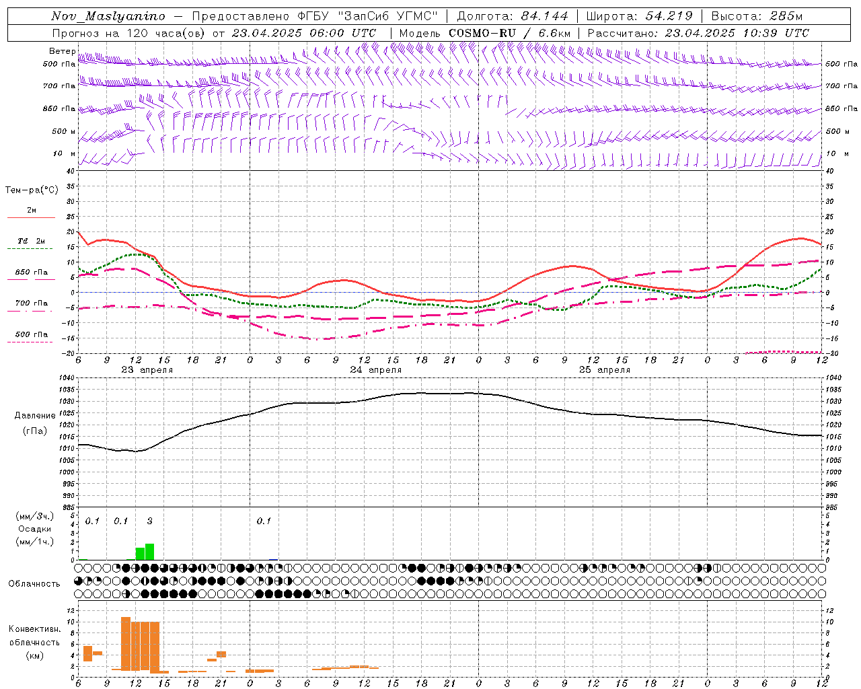Click the Td 2м legend entry
Viewport: 861px width, 689px height.
32,241
